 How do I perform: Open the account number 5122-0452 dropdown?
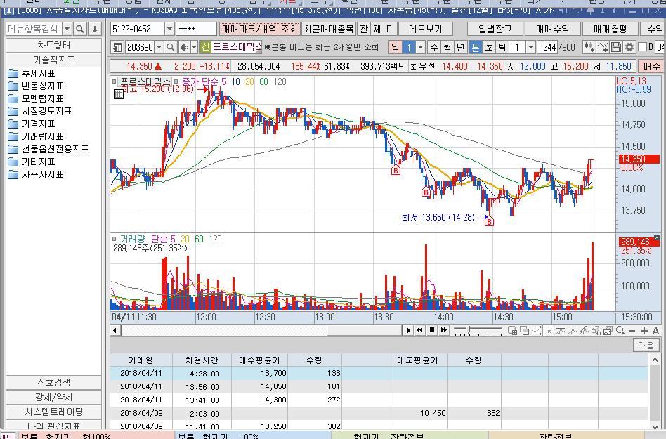click(169, 29)
